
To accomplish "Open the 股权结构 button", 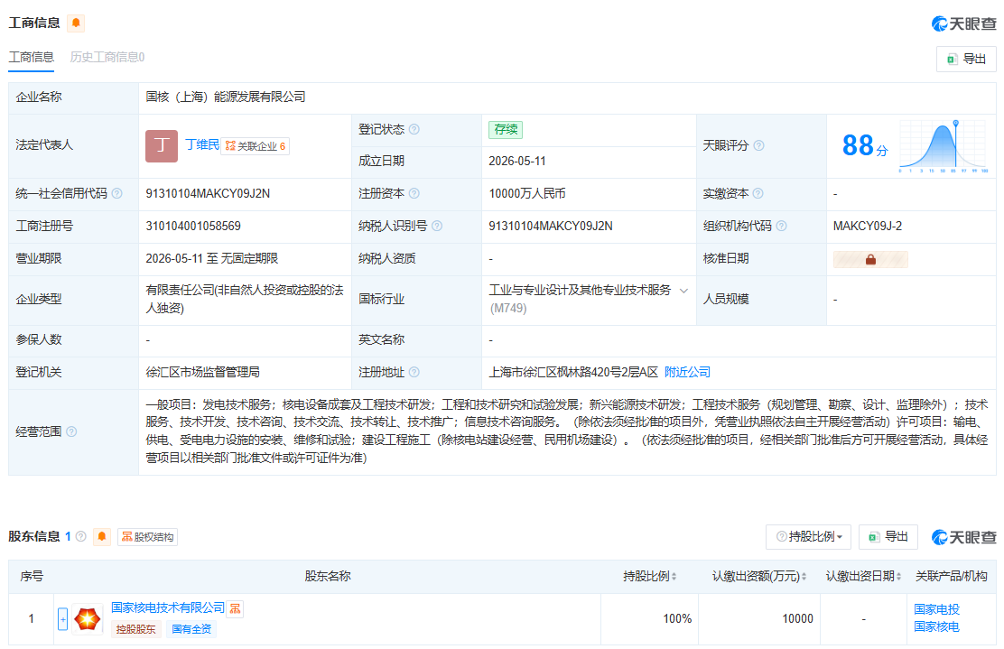I will pyautogui.click(x=148, y=537).
